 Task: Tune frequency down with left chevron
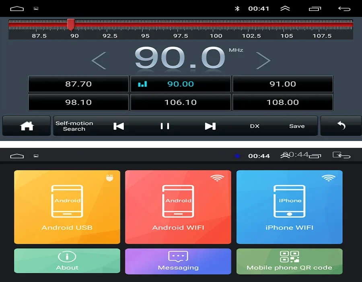[x=99, y=60]
